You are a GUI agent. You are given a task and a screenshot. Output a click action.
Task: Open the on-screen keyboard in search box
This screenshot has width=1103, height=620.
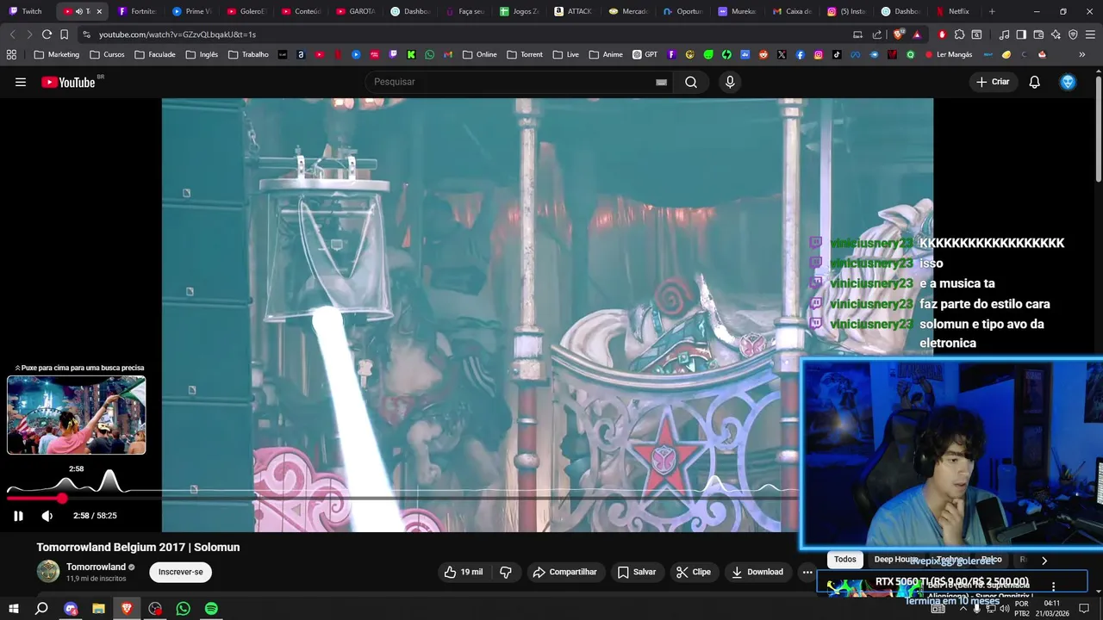[661, 82]
